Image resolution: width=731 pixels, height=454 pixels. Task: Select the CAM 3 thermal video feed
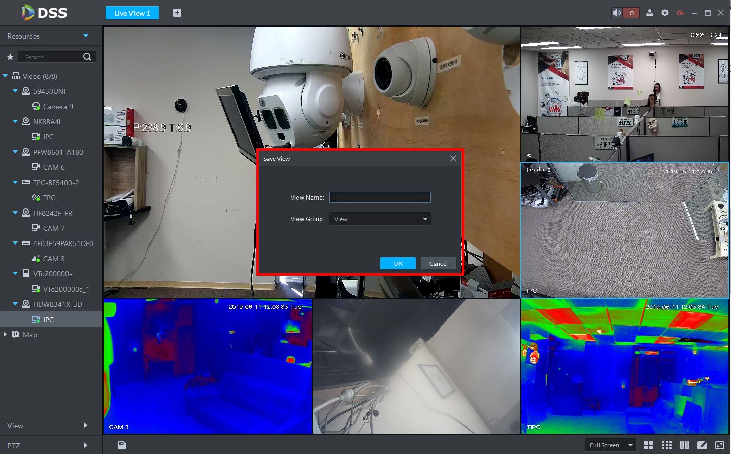tap(208, 366)
